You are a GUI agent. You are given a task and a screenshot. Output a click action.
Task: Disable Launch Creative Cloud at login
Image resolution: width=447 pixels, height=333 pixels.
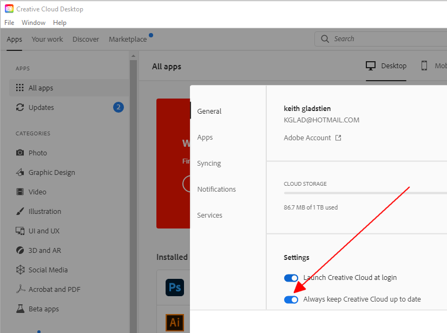291,278
